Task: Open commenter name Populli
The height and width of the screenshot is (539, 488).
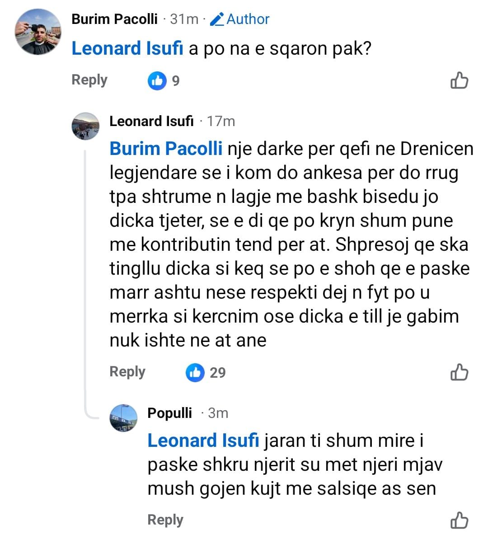Action: (x=169, y=413)
